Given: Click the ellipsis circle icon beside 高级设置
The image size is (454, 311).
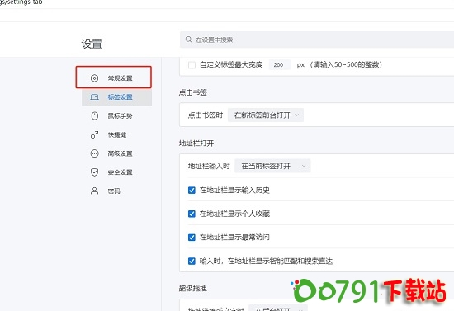Looking at the screenshot, I should (94, 153).
